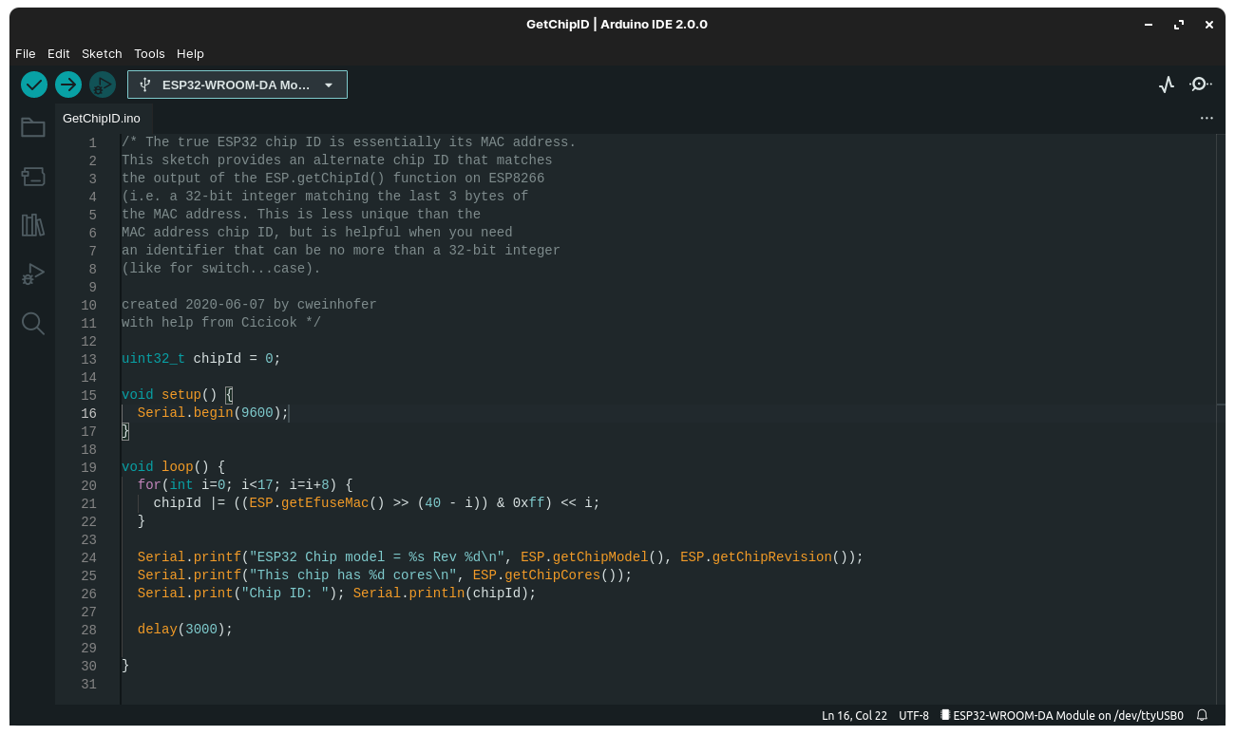Screen dimensions: 1235x735
Task: Click line number 13 in the gutter
Action: pos(89,359)
